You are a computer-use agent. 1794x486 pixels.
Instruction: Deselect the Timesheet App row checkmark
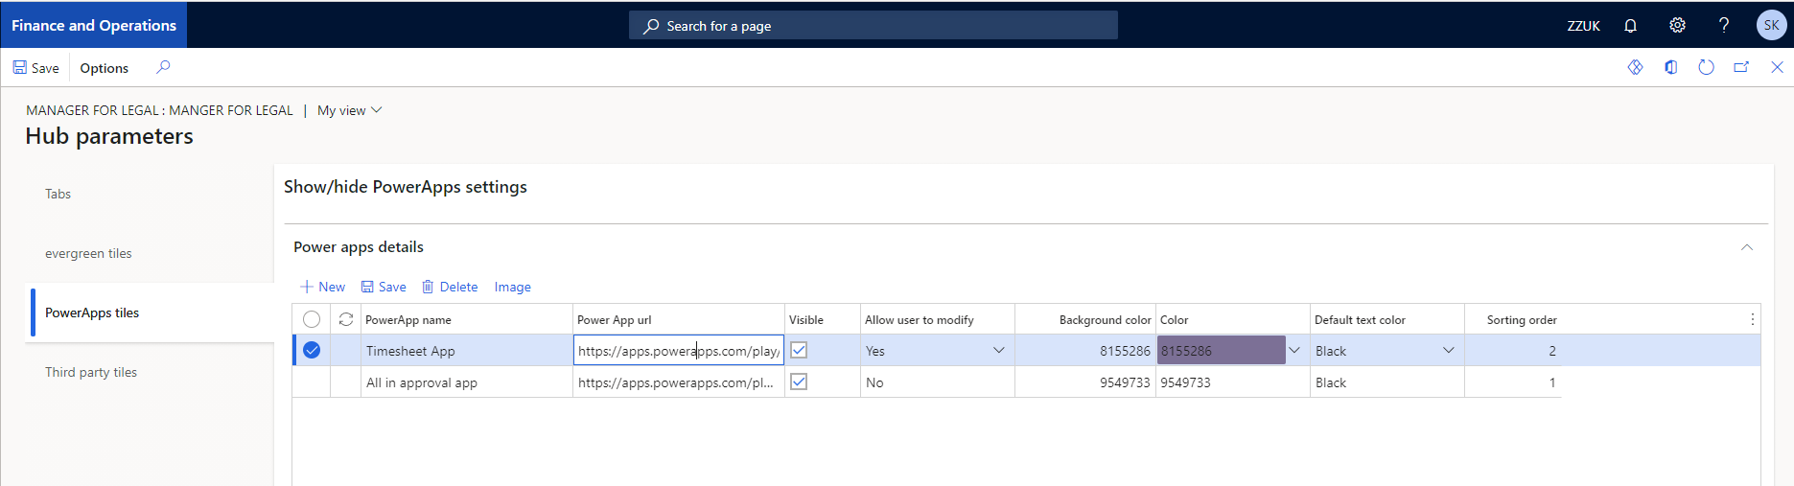(x=312, y=350)
